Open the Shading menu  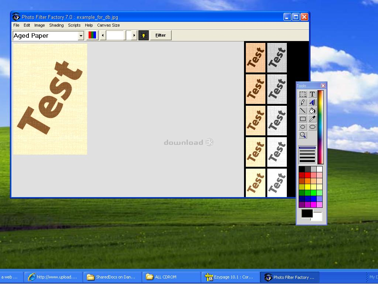tap(56, 25)
